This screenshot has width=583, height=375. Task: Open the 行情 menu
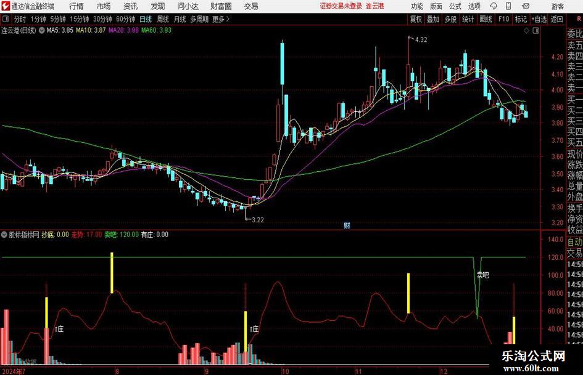pos(76,6)
